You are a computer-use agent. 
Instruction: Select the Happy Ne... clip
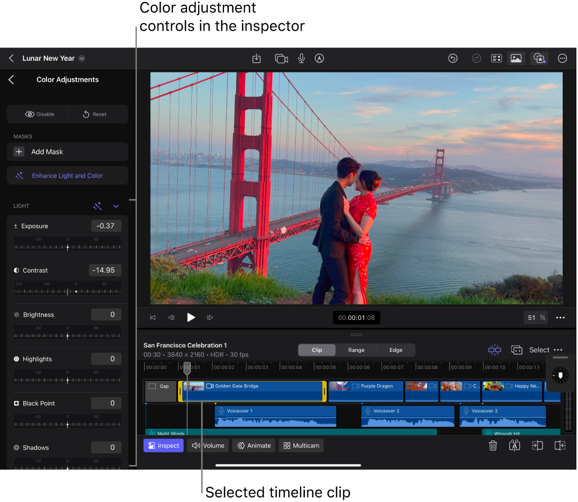(x=512, y=391)
